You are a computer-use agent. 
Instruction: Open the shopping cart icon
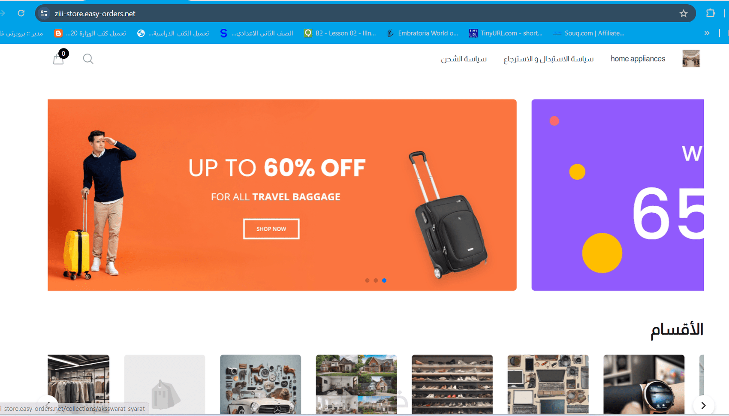[x=59, y=59]
